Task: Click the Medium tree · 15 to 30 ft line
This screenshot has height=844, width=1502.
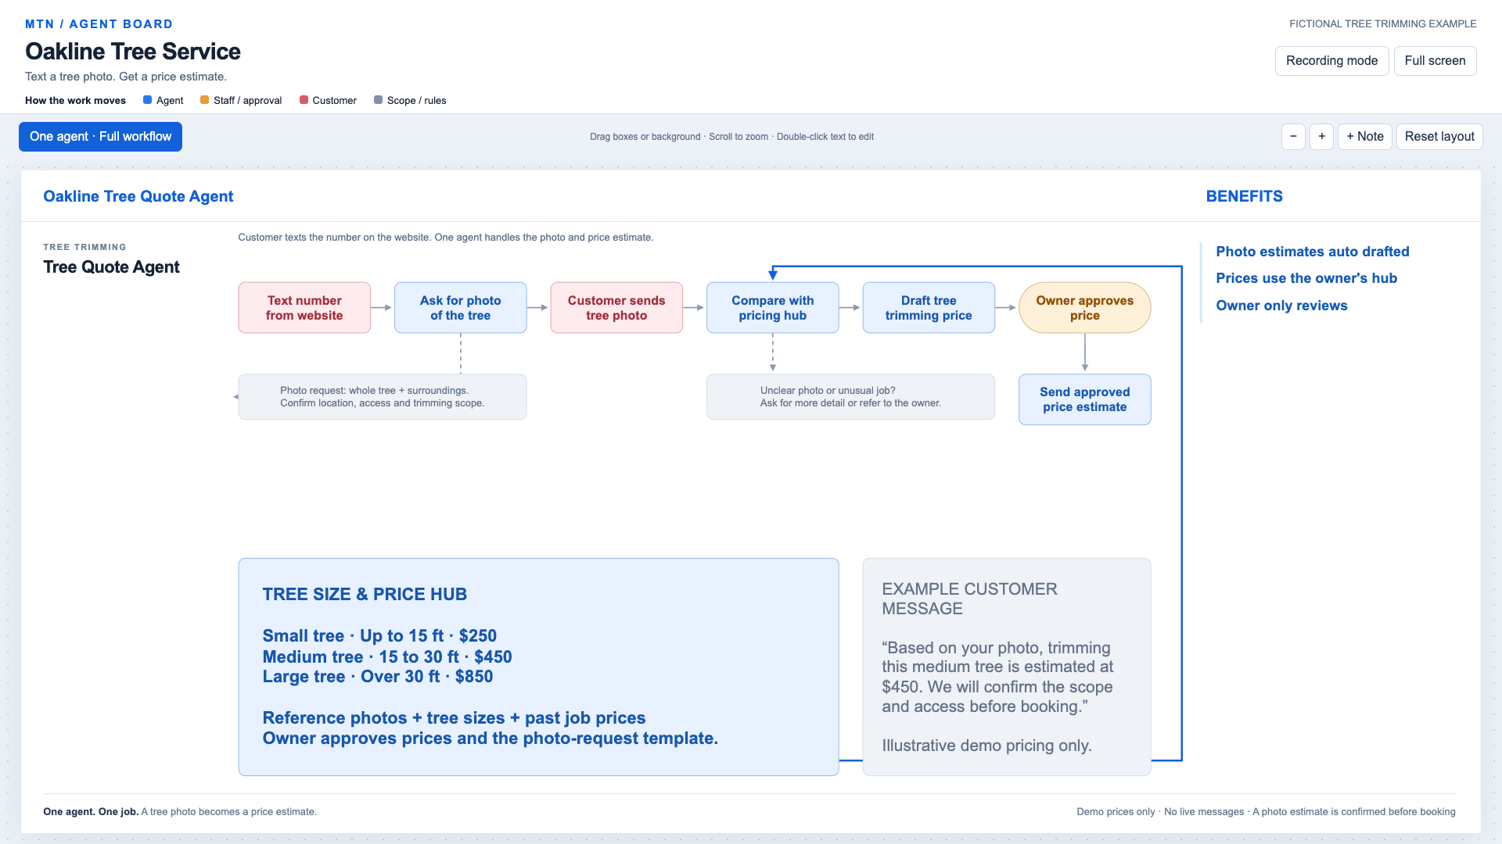Action: [x=387, y=657]
